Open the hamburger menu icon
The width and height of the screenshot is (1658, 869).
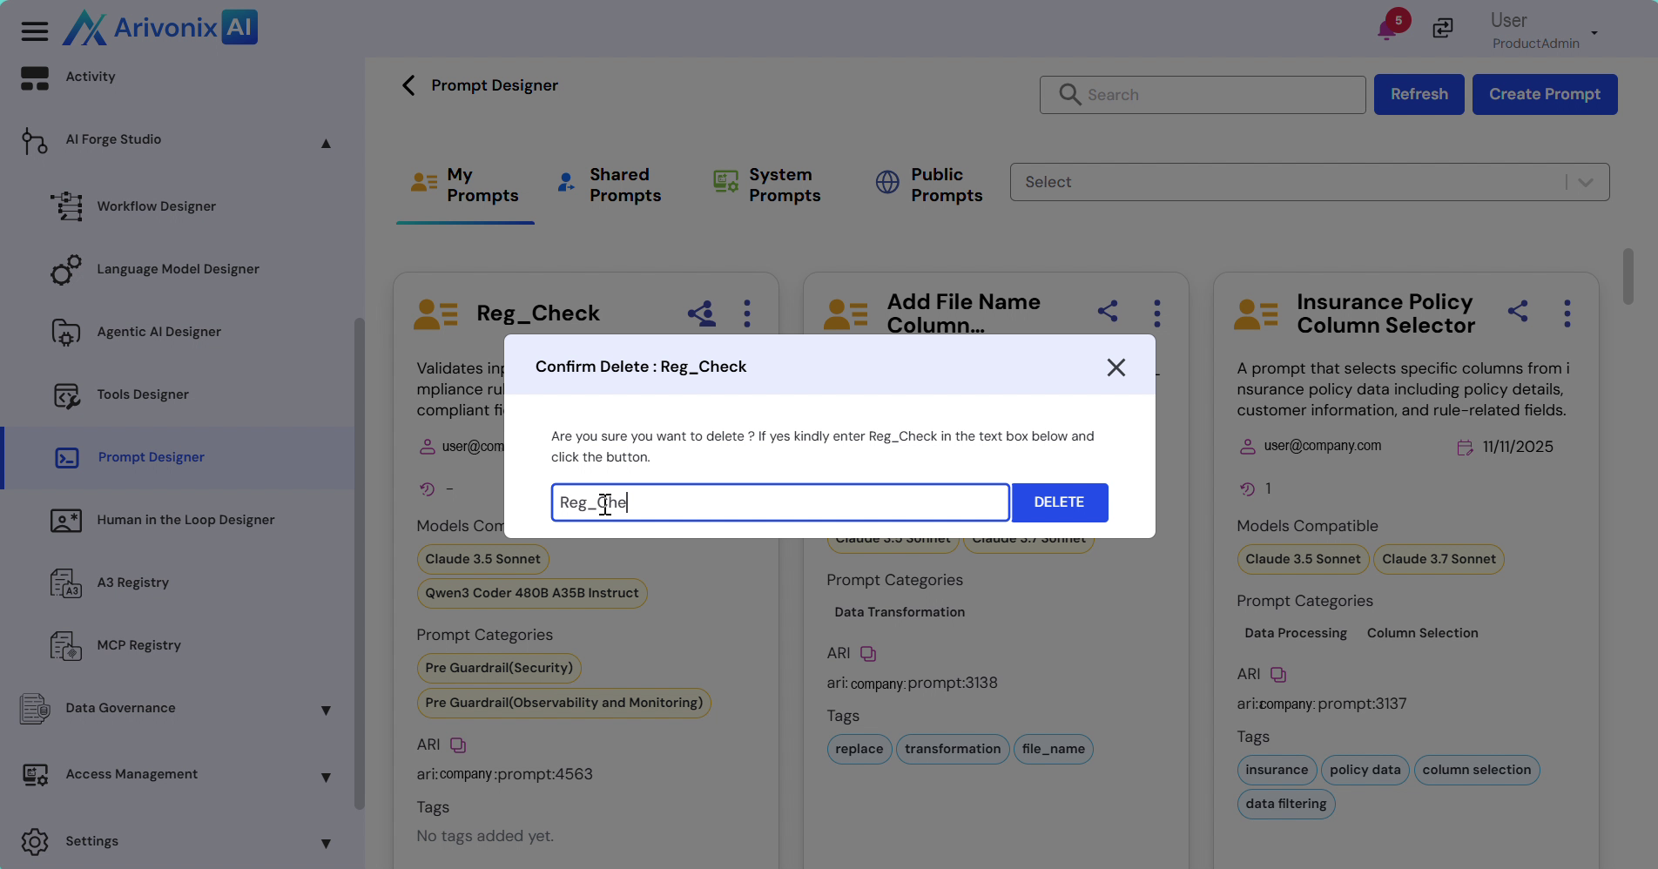pyautogui.click(x=35, y=31)
